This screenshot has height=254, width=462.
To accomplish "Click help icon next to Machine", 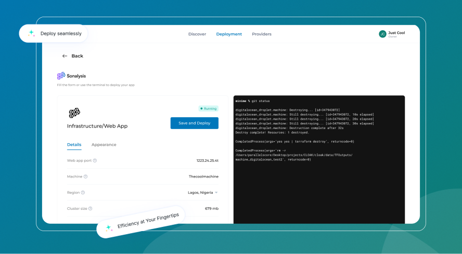I will (86, 176).
